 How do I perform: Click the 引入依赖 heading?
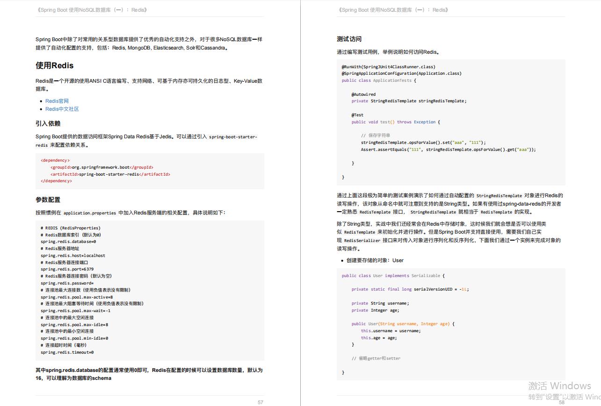48,124
